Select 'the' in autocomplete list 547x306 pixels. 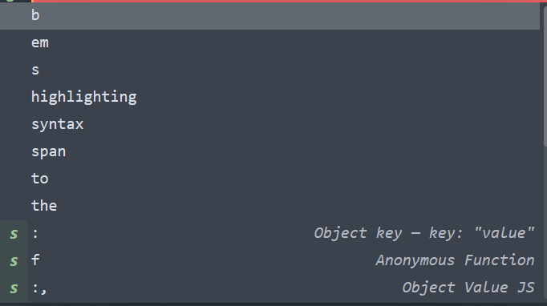pos(269,206)
